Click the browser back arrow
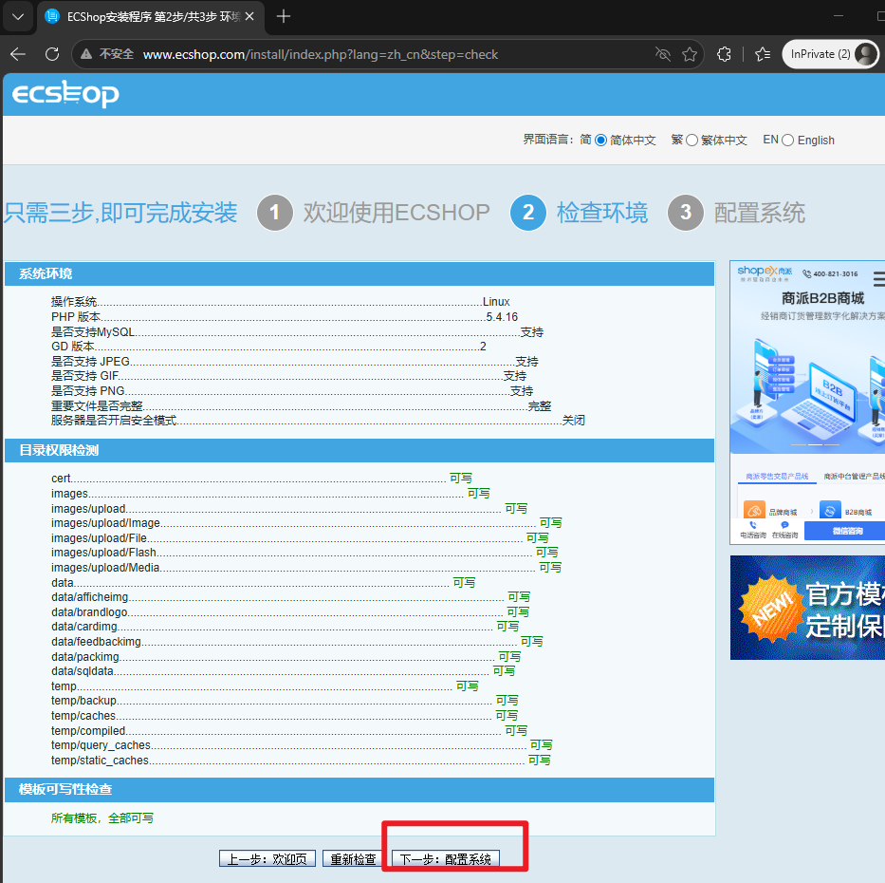Screen dimensions: 885x883 pyautogui.click(x=18, y=54)
